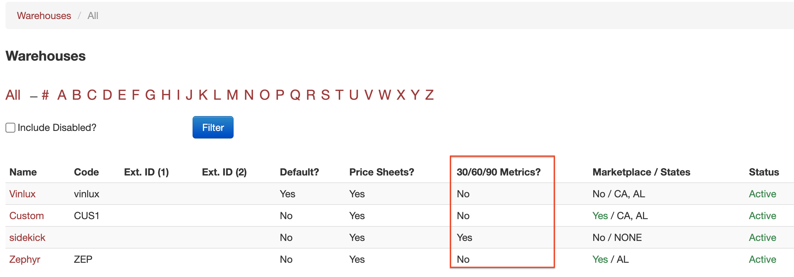Click the Marketplace / States column header
The image size is (794, 277).
(x=641, y=172)
